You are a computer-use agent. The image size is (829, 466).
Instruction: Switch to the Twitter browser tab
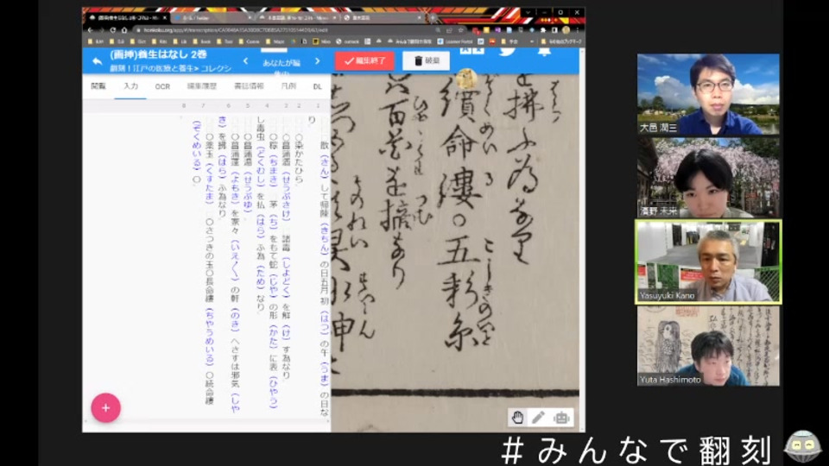(x=212, y=17)
